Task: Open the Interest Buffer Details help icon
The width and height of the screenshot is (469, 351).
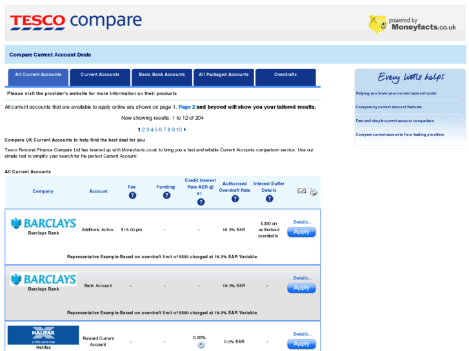Action: 269,198
